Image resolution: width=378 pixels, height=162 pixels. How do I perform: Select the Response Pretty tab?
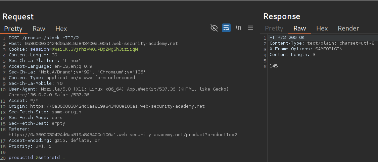coord(274,29)
